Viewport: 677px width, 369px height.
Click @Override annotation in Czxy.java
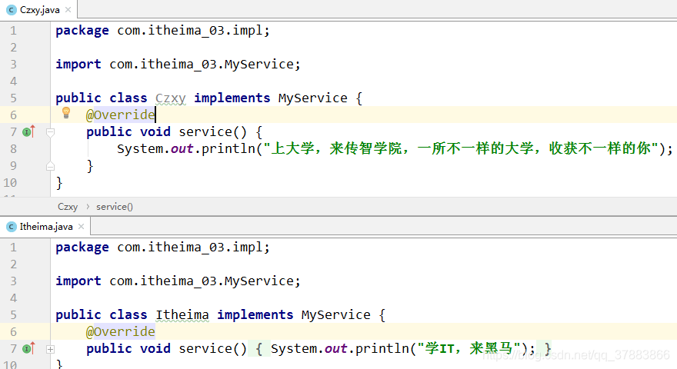coord(121,115)
